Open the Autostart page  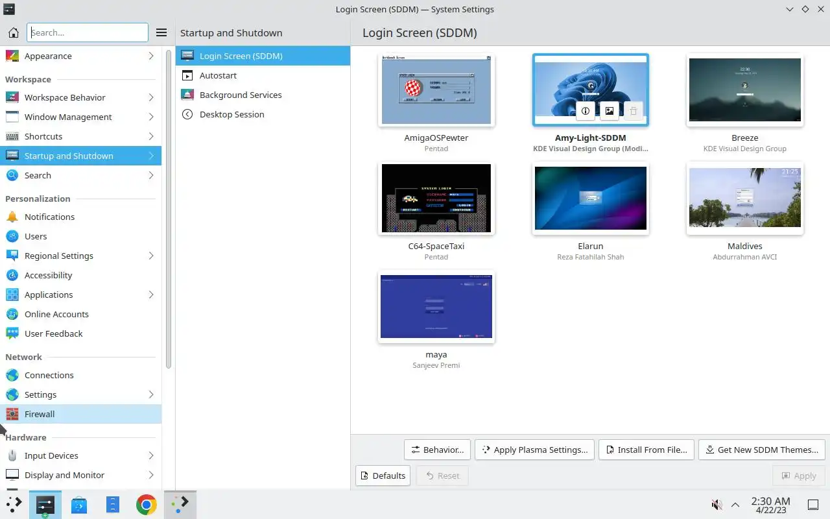point(263,75)
